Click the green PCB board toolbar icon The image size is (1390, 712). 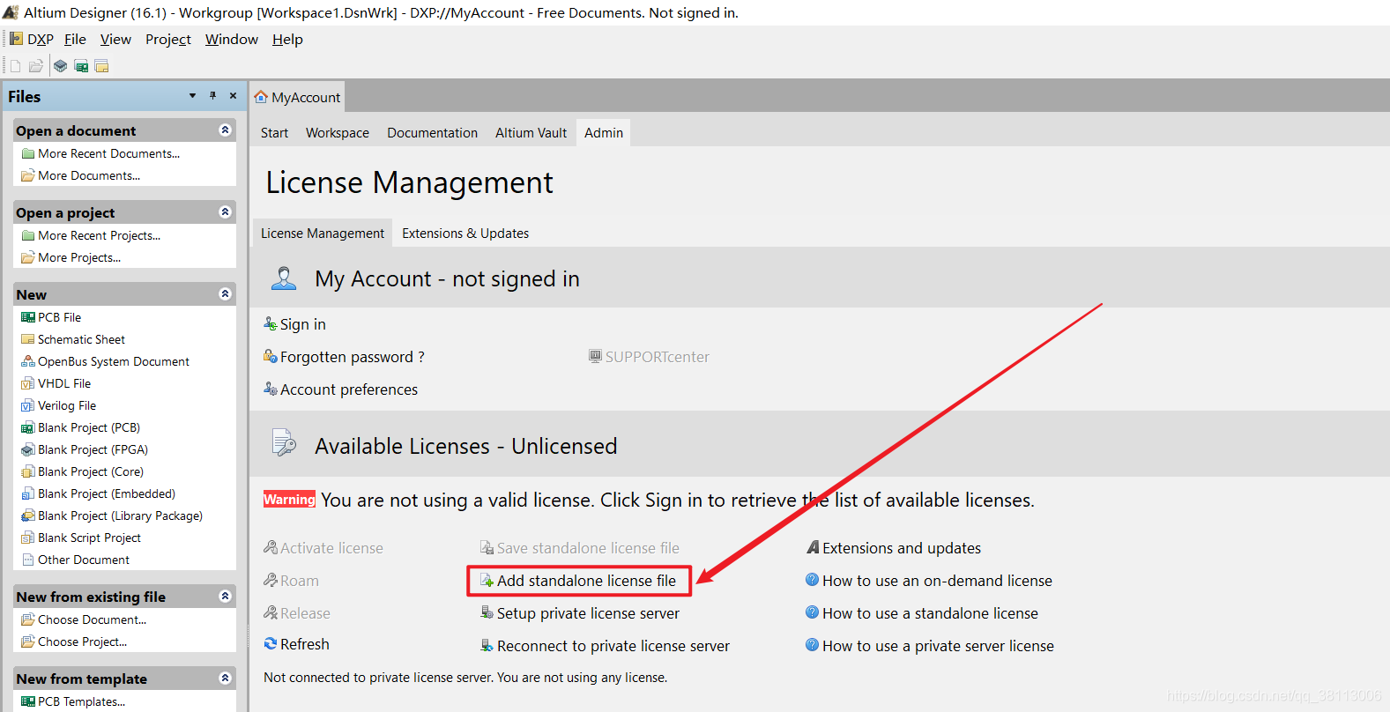[81, 66]
